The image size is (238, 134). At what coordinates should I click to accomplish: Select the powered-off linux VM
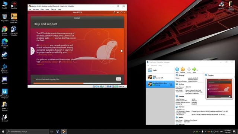(160, 77)
